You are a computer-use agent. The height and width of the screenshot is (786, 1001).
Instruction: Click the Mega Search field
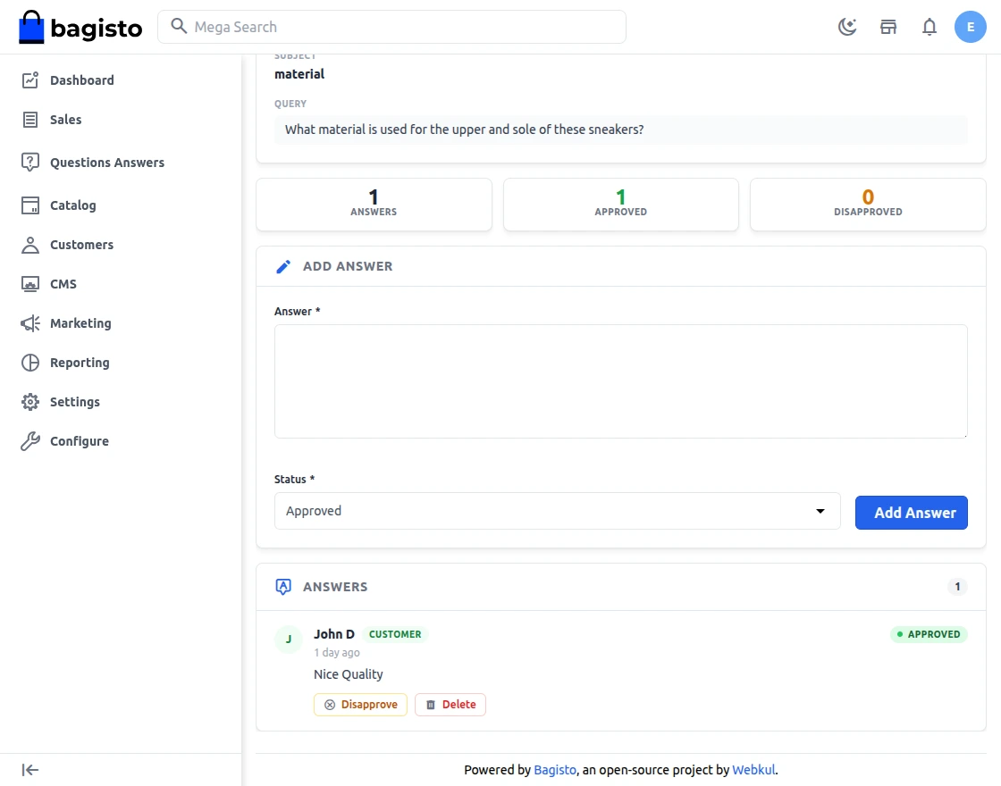tap(391, 27)
